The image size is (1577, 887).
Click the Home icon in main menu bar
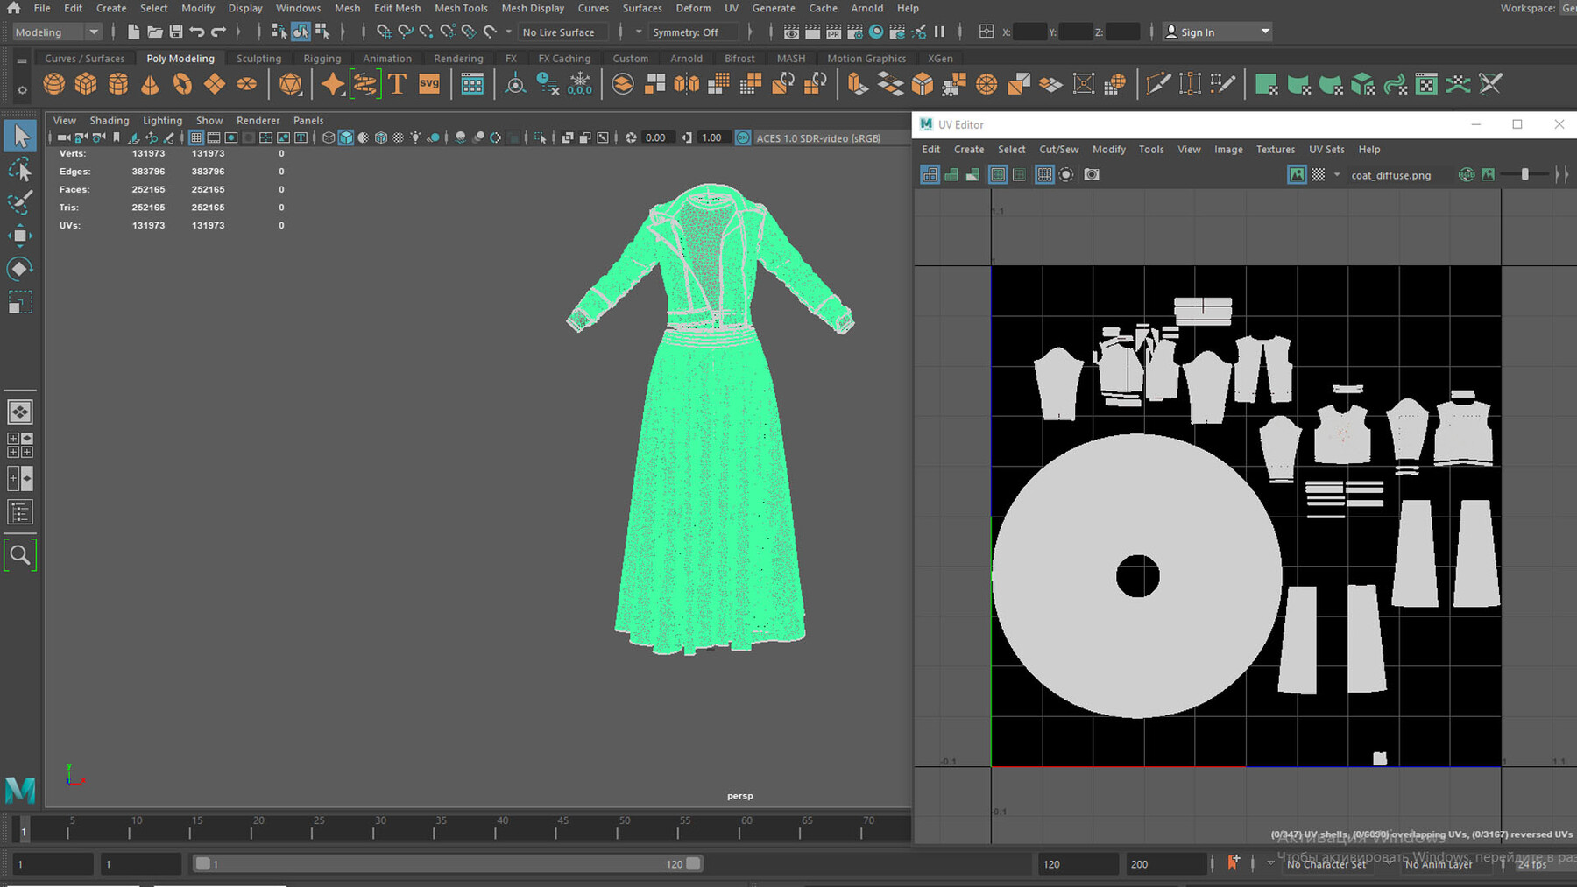[x=14, y=8]
